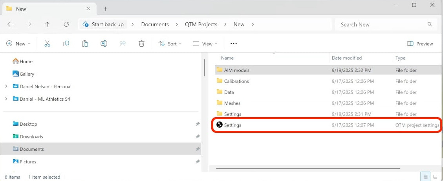
Task: Click '6 items' status bar text
Action: click(x=13, y=177)
